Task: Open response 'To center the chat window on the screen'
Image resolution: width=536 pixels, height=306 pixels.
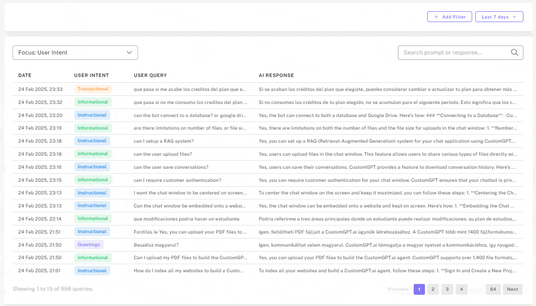Action: [x=388, y=193]
